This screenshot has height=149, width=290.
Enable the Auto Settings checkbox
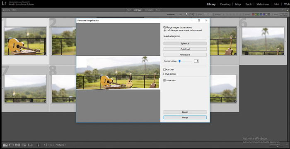pyautogui.click(x=164, y=74)
